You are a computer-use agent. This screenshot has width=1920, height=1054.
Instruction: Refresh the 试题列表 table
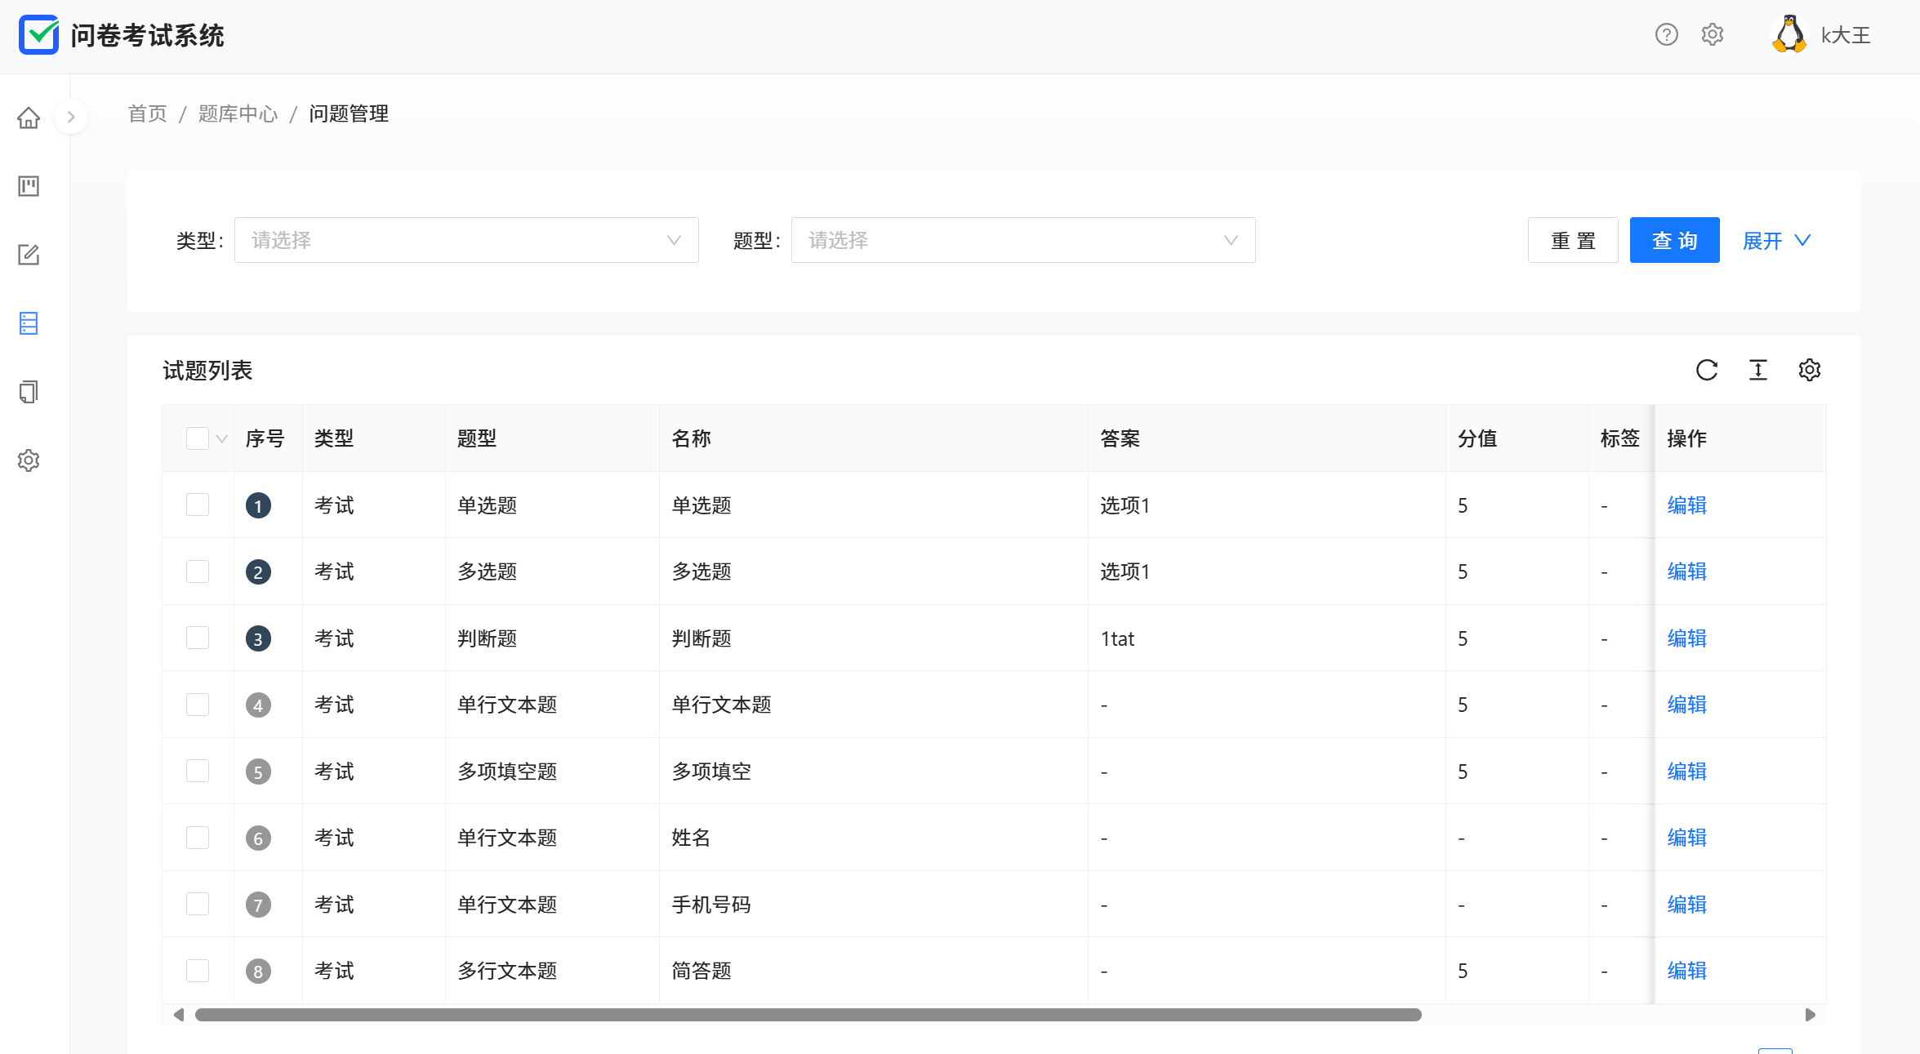click(1706, 370)
